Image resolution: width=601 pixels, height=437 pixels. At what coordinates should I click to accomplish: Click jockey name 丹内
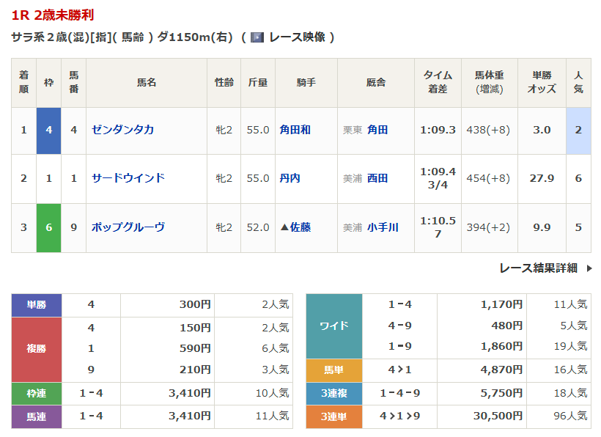[290, 178]
